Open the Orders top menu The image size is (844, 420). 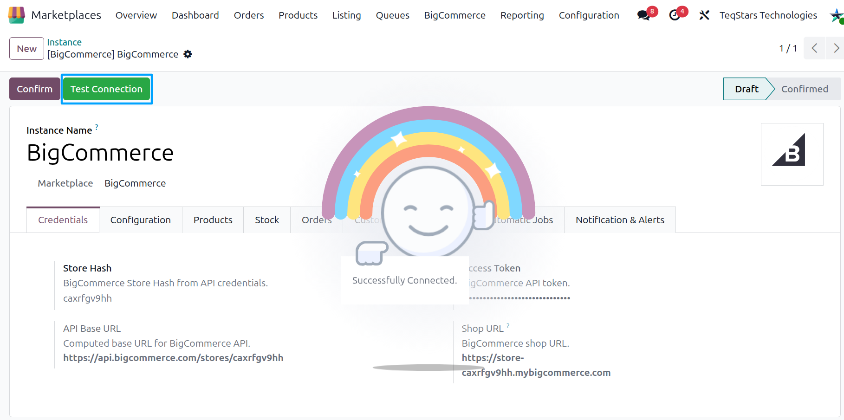[x=249, y=15]
